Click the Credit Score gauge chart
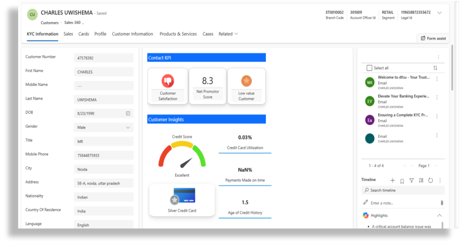Image resolution: width=460 pixels, height=245 pixels. 182,154
